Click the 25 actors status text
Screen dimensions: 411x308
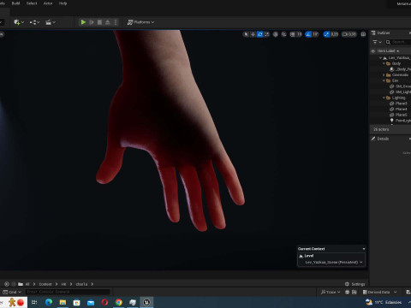point(381,129)
